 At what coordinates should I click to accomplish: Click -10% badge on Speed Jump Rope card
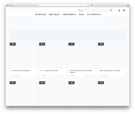(101, 44)
